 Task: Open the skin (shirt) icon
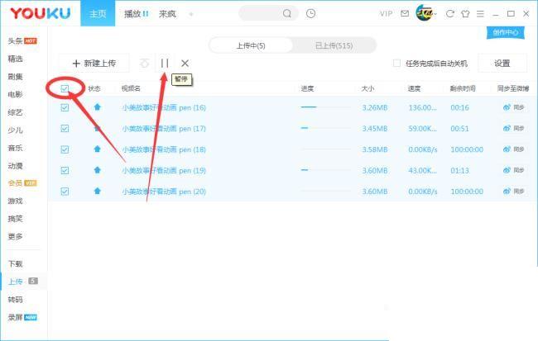click(x=465, y=14)
